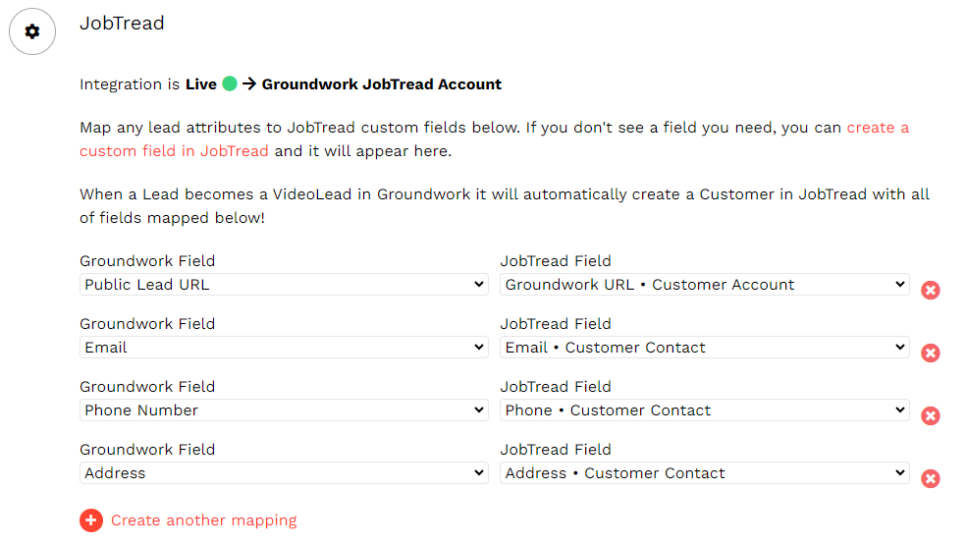
Task: Open the Public Lead URL Groundwork dropdown
Action: tap(284, 285)
